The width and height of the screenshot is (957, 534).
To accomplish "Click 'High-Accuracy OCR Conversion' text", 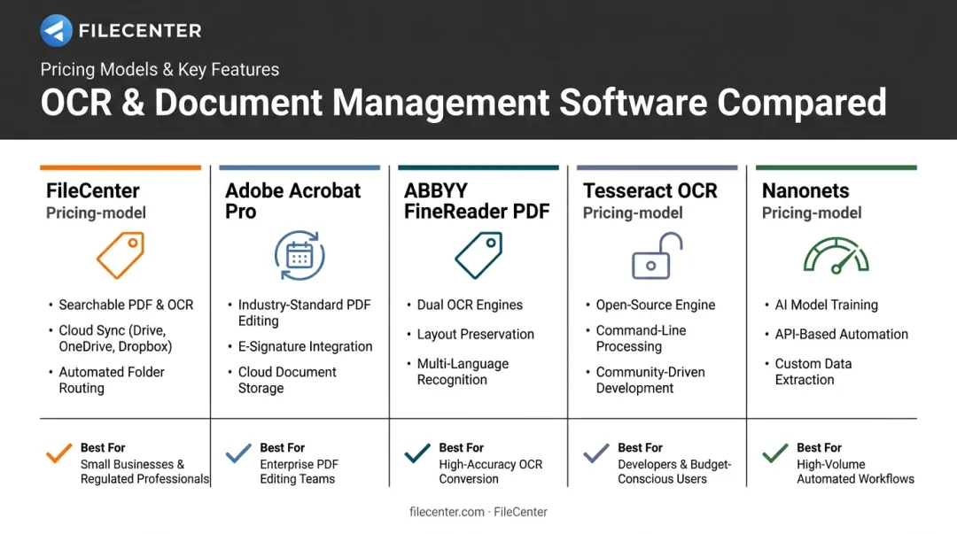I will tap(491, 471).
